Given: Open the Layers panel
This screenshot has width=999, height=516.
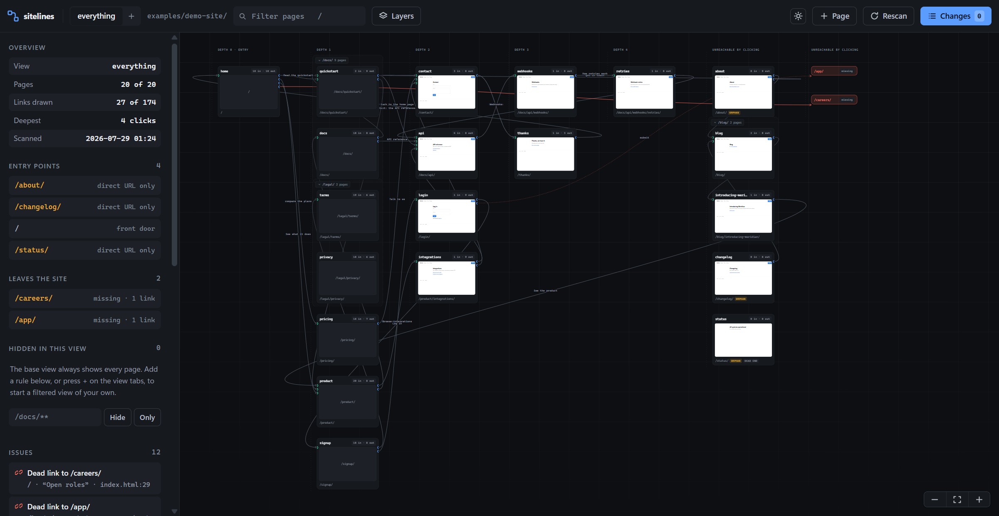Looking at the screenshot, I should 396,16.
